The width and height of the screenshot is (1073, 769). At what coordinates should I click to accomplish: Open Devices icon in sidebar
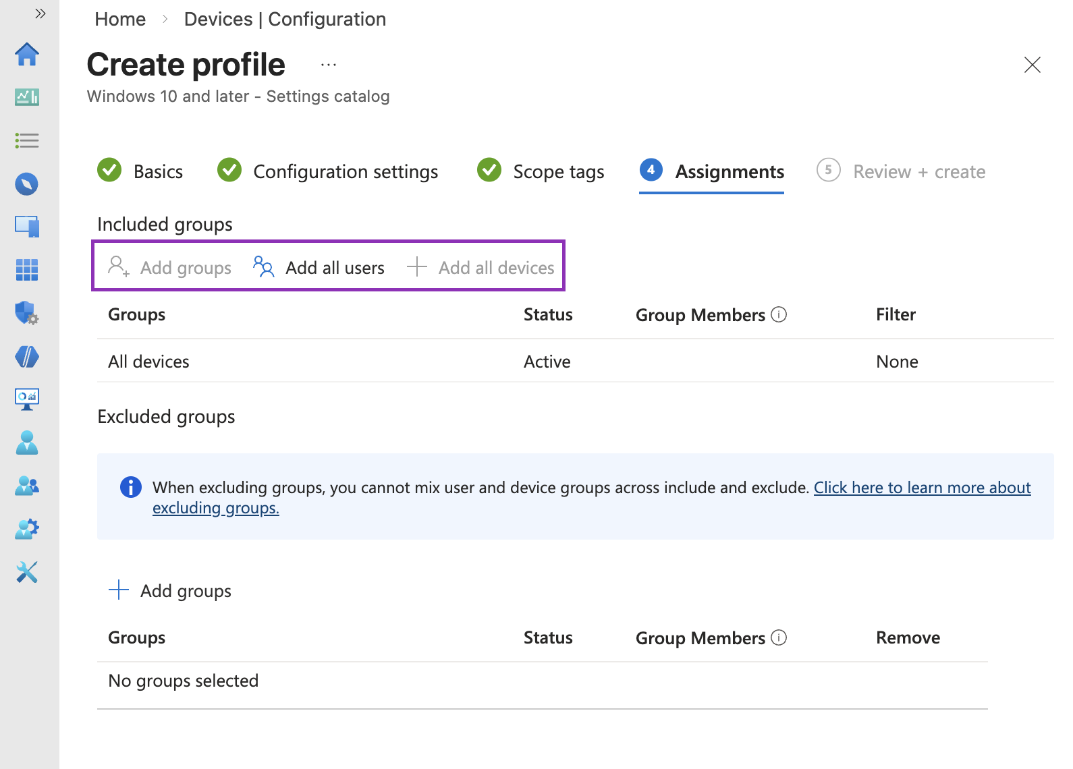pyautogui.click(x=27, y=227)
